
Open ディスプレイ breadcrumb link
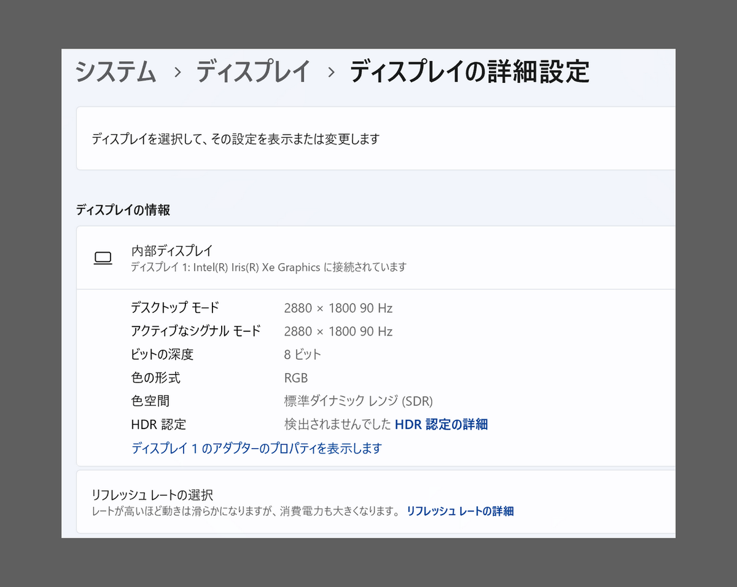(253, 72)
